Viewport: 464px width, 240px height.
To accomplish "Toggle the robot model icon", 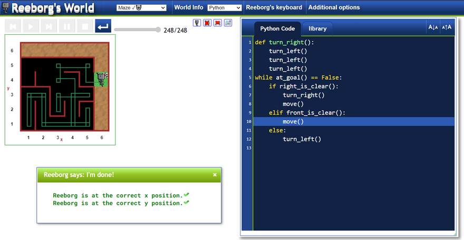I will (197, 23).
